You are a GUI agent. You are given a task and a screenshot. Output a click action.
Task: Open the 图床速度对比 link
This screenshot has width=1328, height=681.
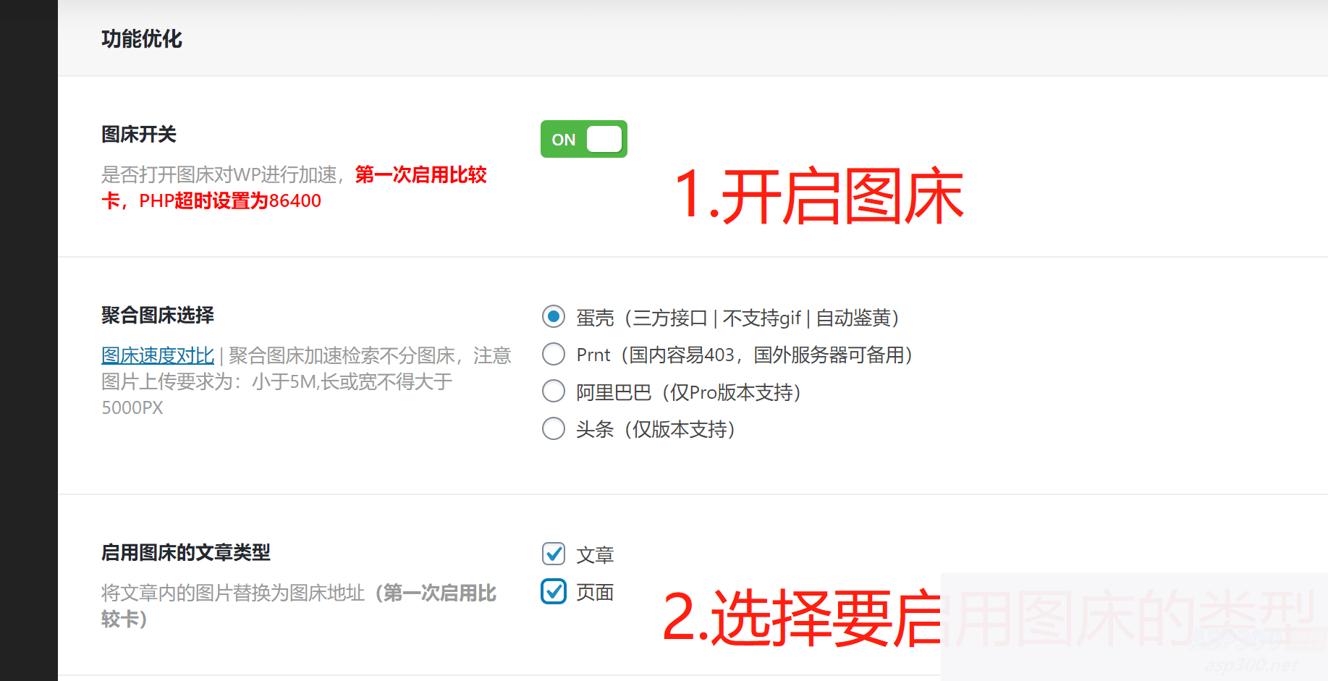click(x=156, y=355)
